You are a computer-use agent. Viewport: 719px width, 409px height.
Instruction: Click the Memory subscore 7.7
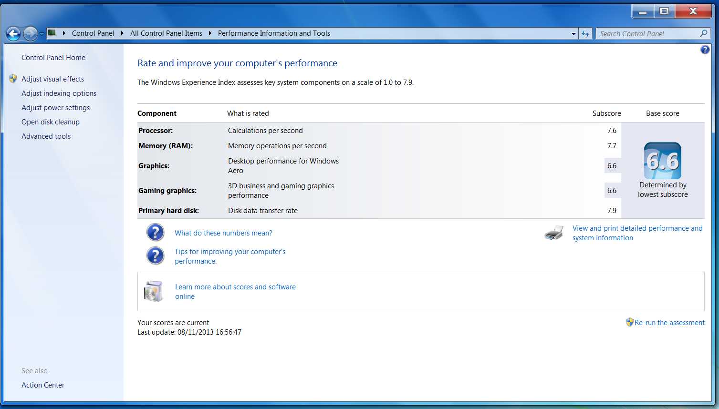(x=612, y=146)
